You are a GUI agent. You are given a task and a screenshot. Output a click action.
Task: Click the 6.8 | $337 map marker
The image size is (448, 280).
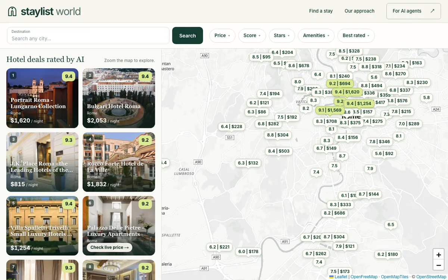pos(400,90)
